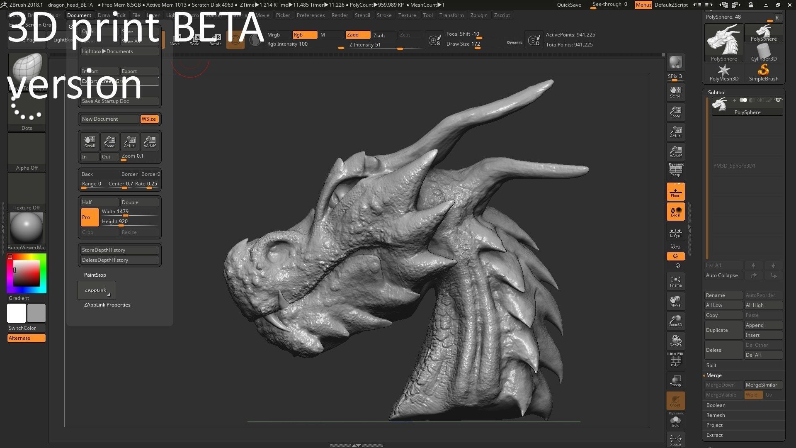Open the Render menu
The height and width of the screenshot is (448, 796).
[340, 15]
